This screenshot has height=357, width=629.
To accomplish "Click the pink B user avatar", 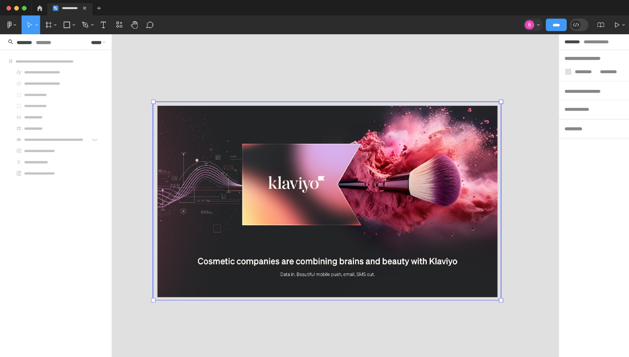I will click(x=529, y=25).
